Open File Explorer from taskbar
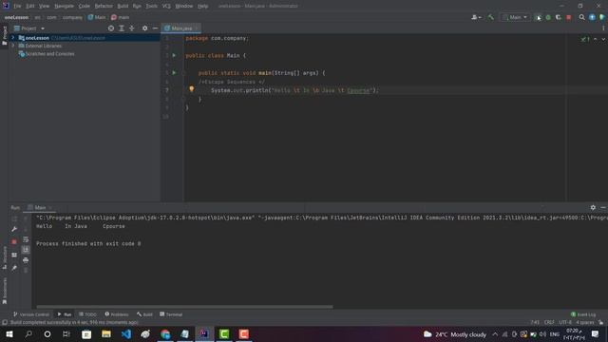The width and height of the screenshot is (608, 342). click(x=106, y=333)
